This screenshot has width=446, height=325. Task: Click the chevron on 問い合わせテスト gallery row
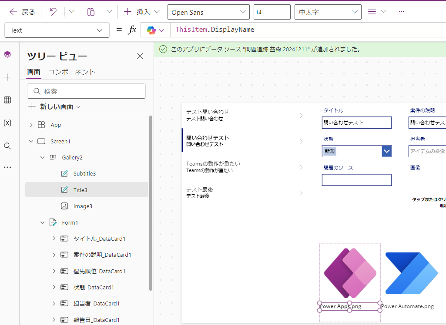click(301, 141)
